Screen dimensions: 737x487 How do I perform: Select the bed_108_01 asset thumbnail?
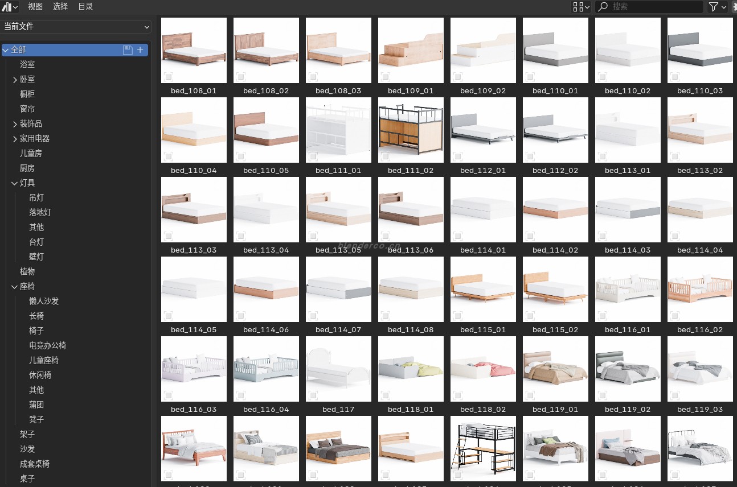click(x=194, y=50)
